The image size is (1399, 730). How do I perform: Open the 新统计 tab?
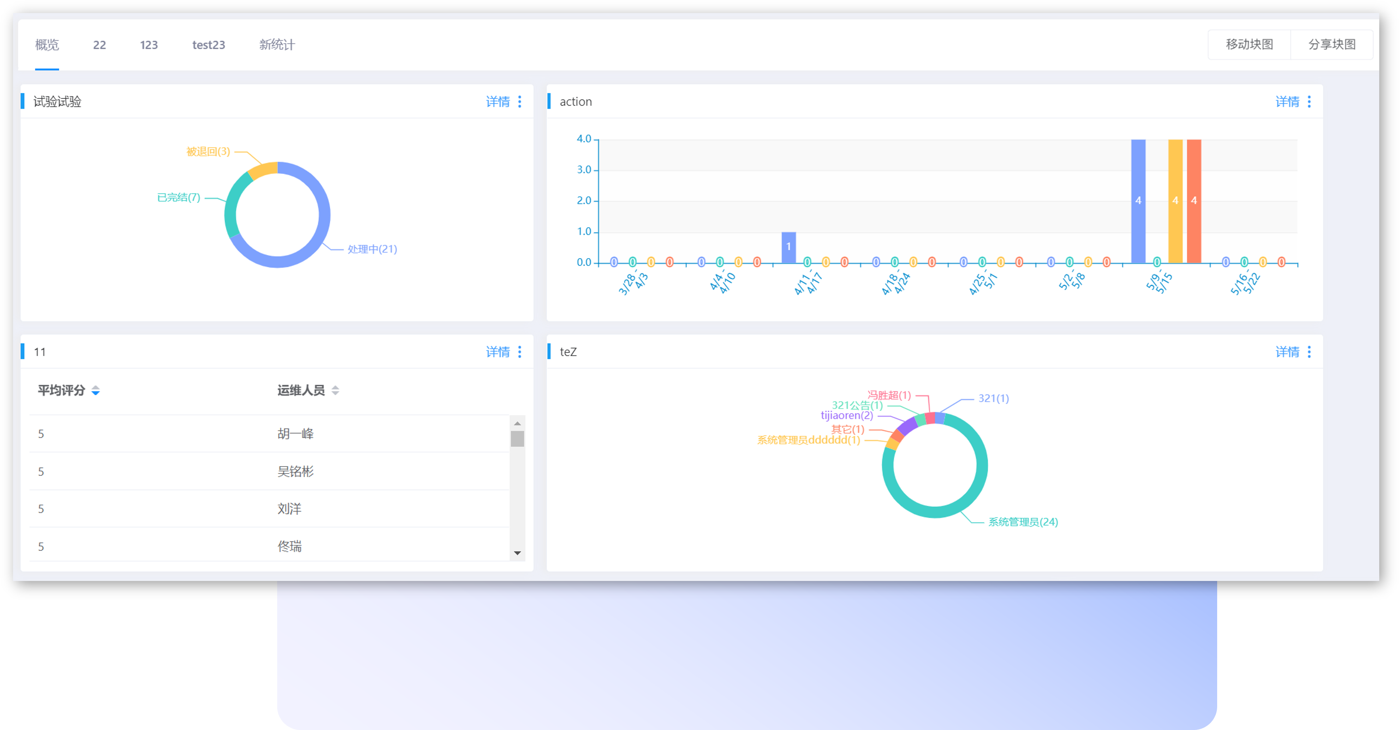[277, 44]
